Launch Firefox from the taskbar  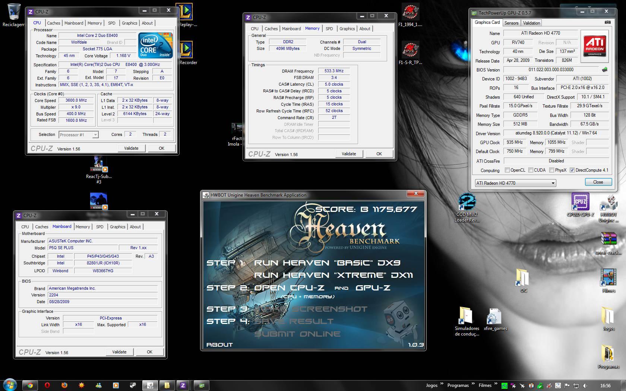(x=64, y=385)
